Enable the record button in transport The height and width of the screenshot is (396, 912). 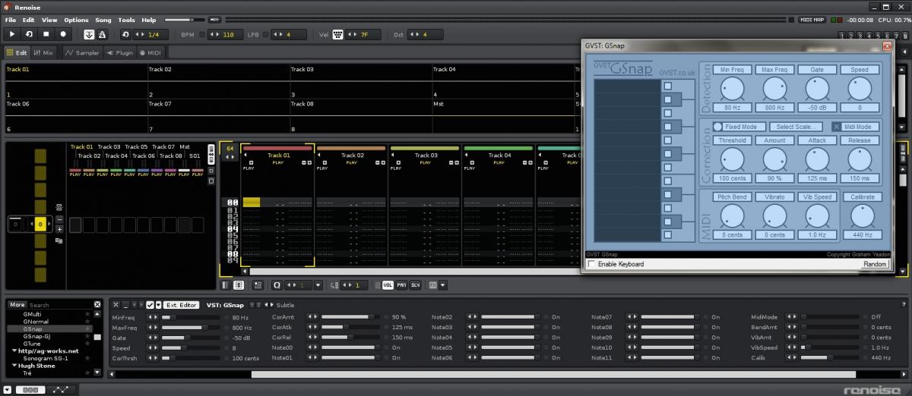[63, 34]
